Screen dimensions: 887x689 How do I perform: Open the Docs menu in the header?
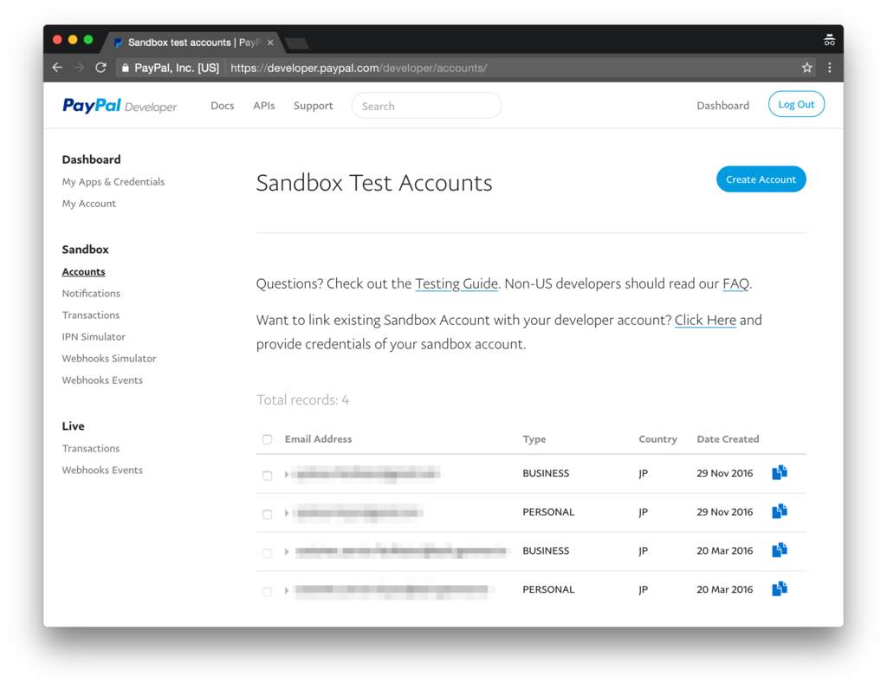pyautogui.click(x=223, y=106)
